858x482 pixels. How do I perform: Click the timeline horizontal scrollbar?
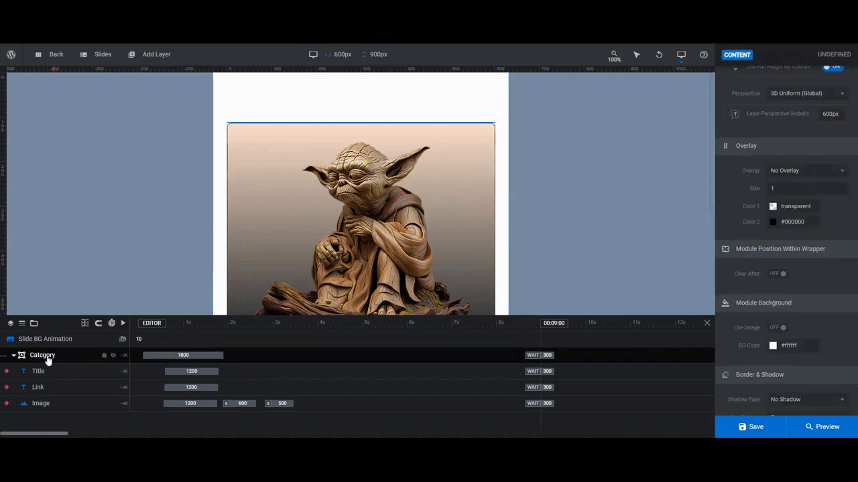[34, 434]
